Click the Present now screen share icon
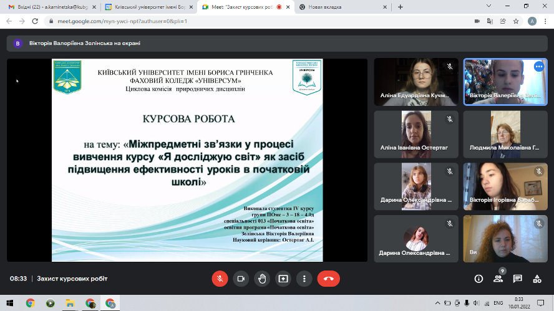554x311 pixels. tap(283, 279)
